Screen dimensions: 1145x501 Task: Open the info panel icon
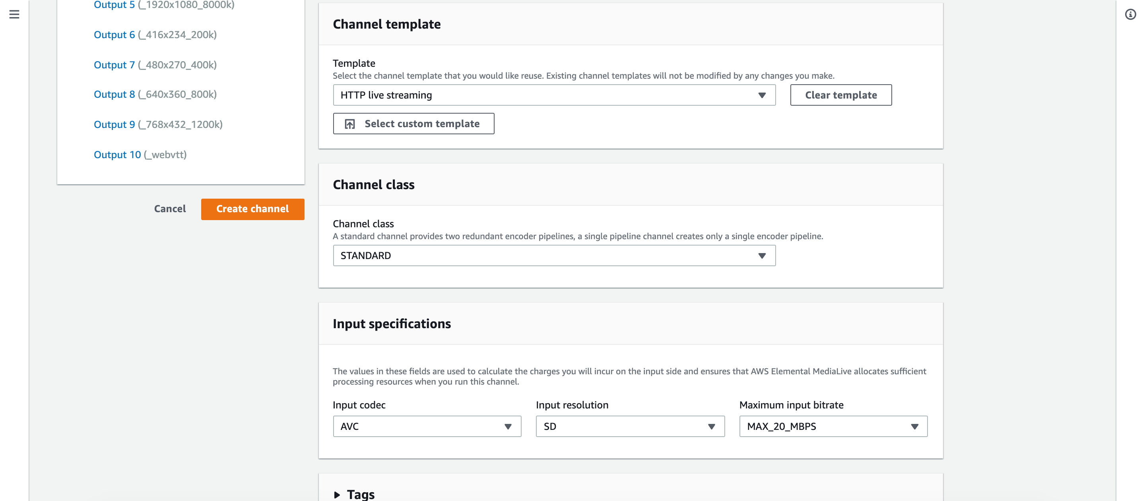point(1130,14)
